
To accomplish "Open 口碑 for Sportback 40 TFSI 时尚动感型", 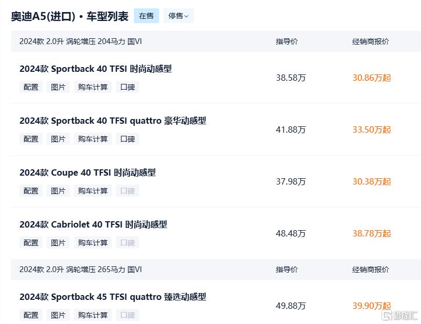I will [128, 87].
